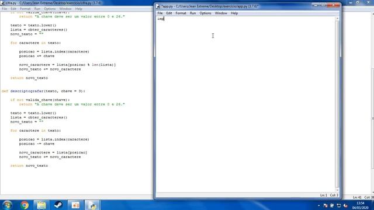This screenshot has width=374, height=210.
Task: Open File menu in app.py window
Action: click(x=160, y=13)
